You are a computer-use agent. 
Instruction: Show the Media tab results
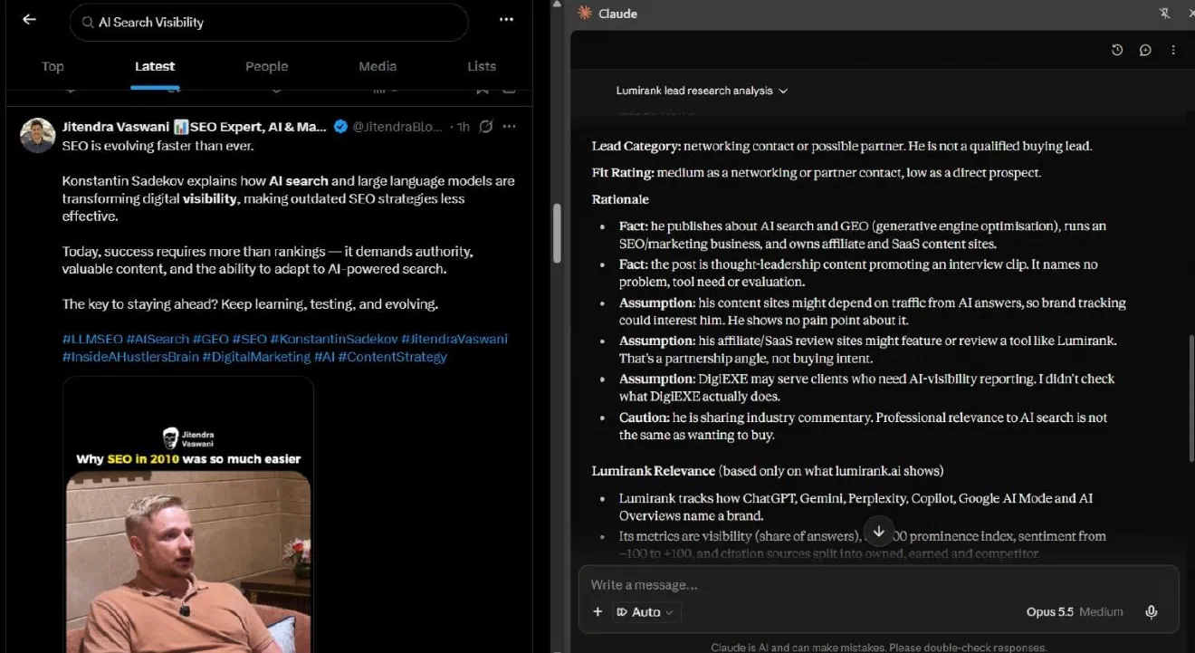click(378, 66)
